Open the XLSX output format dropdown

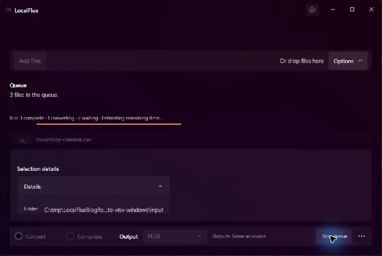coord(175,236)
